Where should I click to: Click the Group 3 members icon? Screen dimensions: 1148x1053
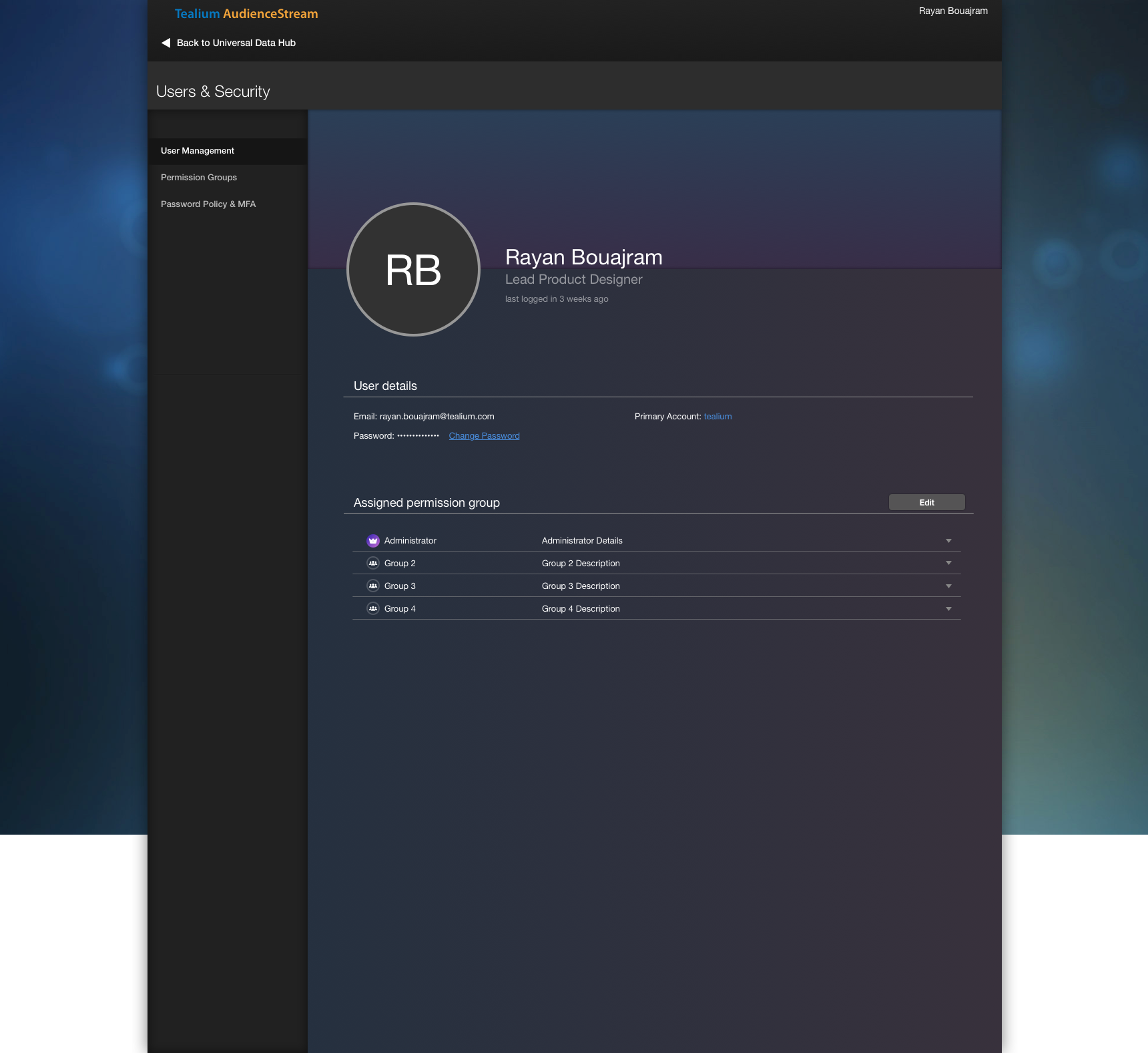tap(373, 586)
